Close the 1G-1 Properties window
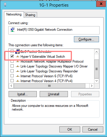The width and height of the screenshot is (107, 137). [101, 4]
